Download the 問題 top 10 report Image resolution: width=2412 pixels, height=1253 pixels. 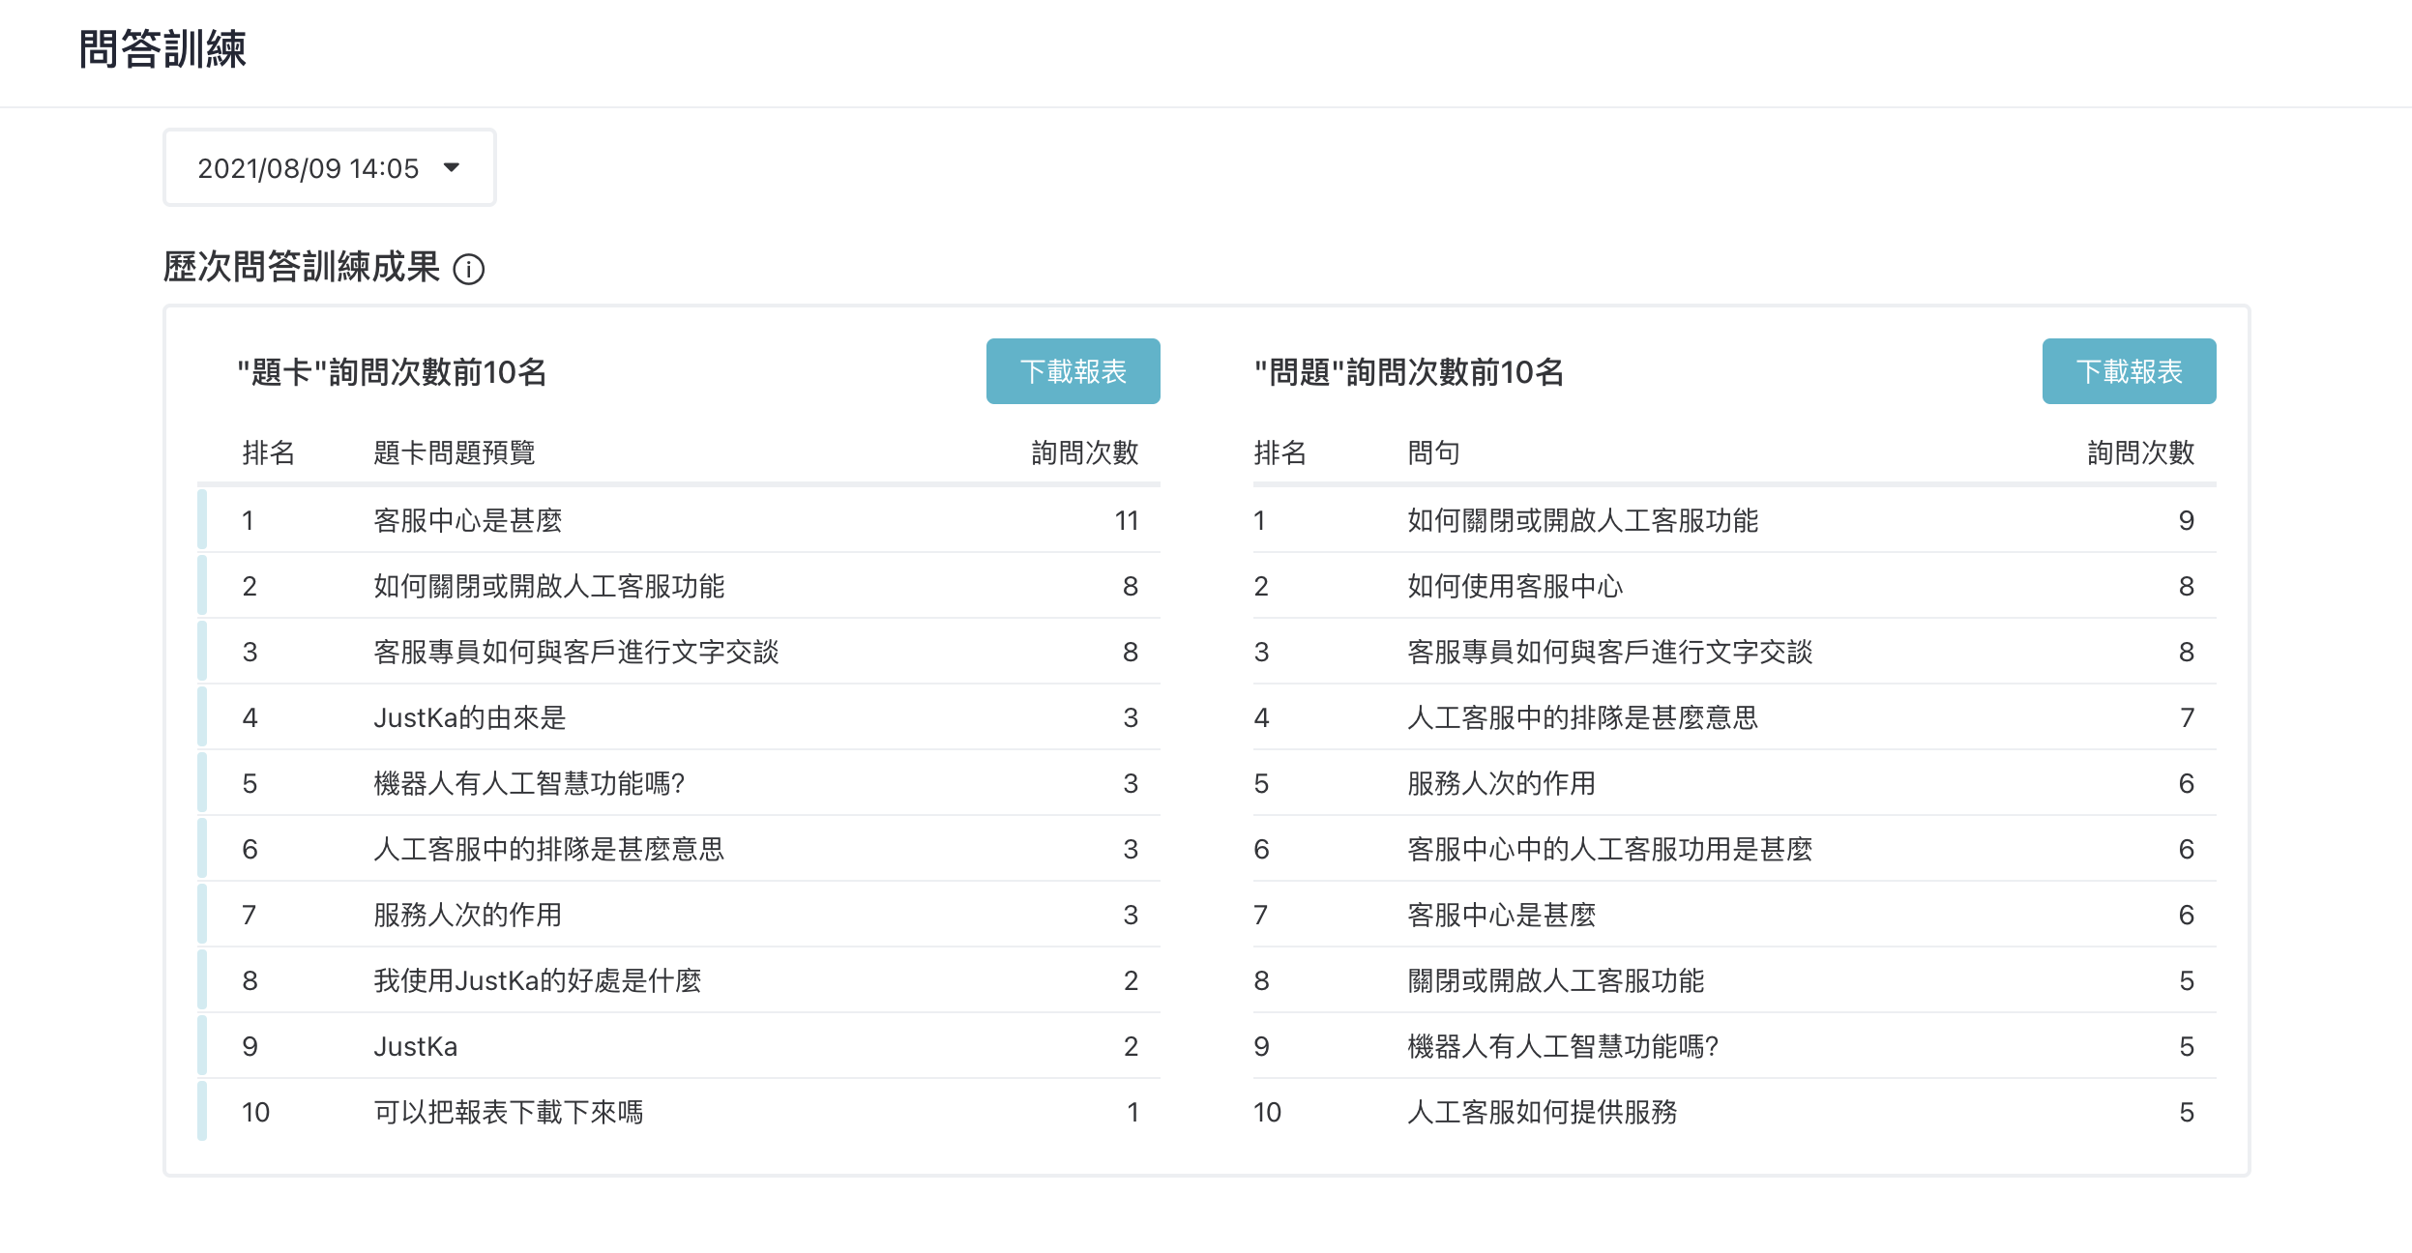pos(2129,371)
